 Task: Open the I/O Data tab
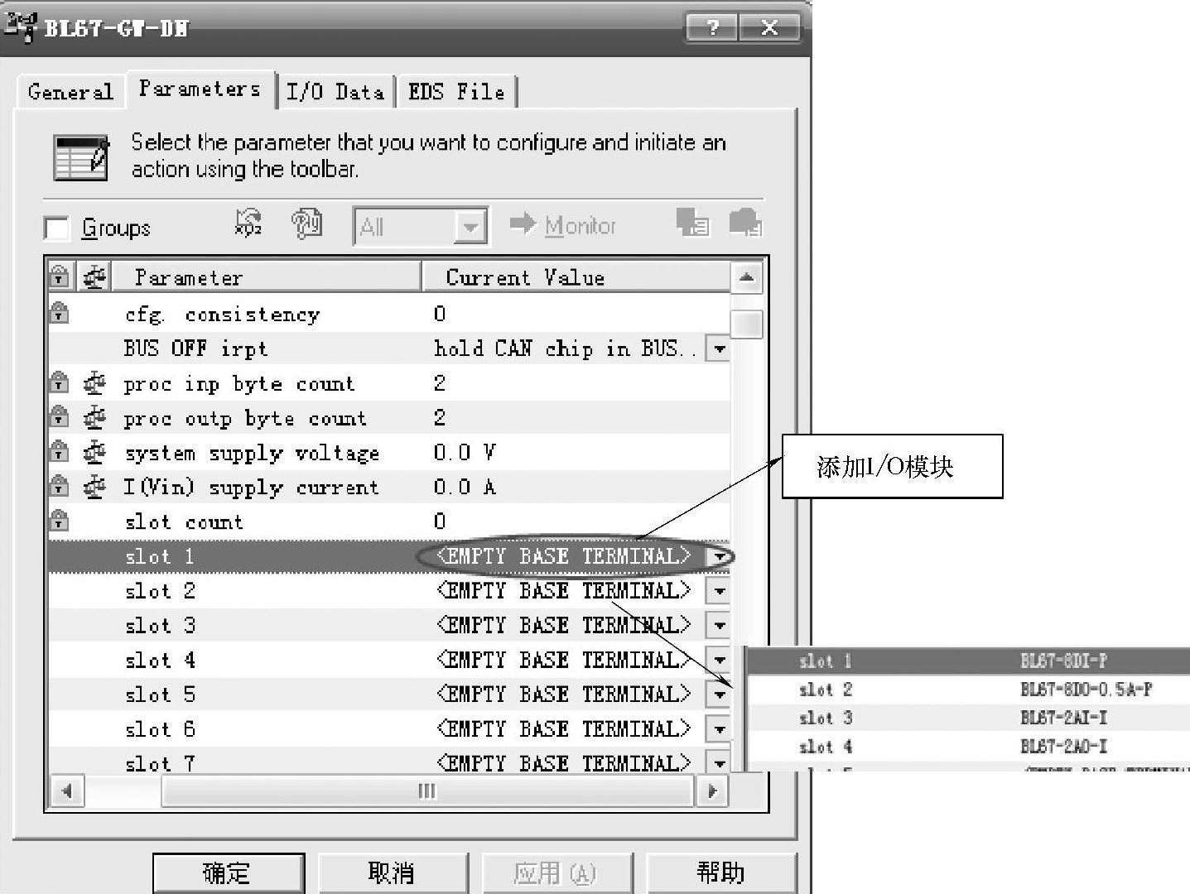[x=335, y=91]
